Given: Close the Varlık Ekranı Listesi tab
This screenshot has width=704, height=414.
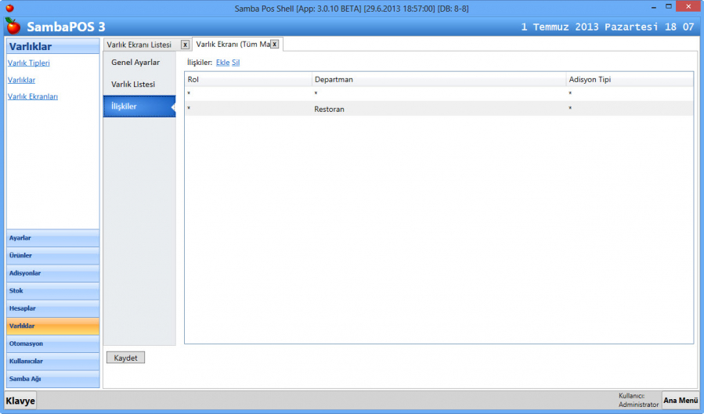Looking at the screenshot, I should tap(185, 45).
